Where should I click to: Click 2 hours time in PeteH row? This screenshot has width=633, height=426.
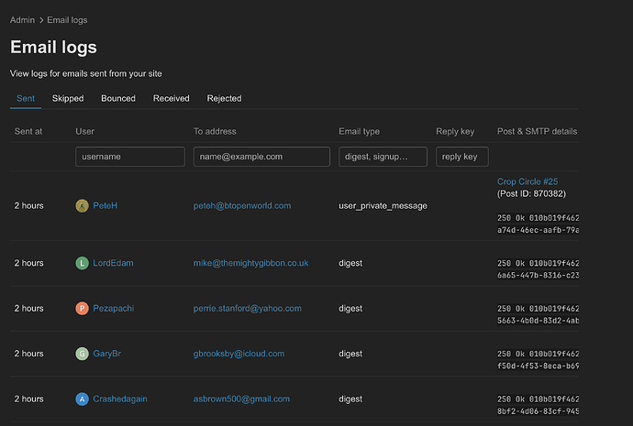point(28,205)
